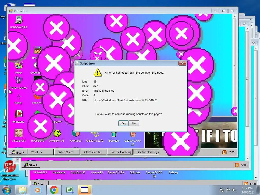Select first Doctor Marburg taskbar item
Image resolution: width=260 pixels, height=195 pixels.
[120, 152]
